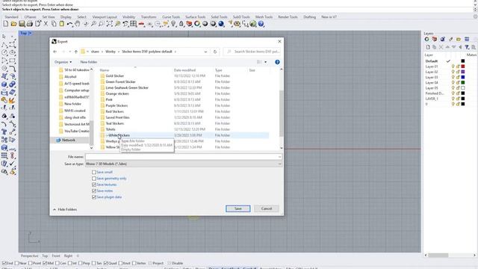Click the Refresh icon in Export dialog address bar
This screenshot has width=478, height=269.
pyautogui.click(x=215, y=52)
